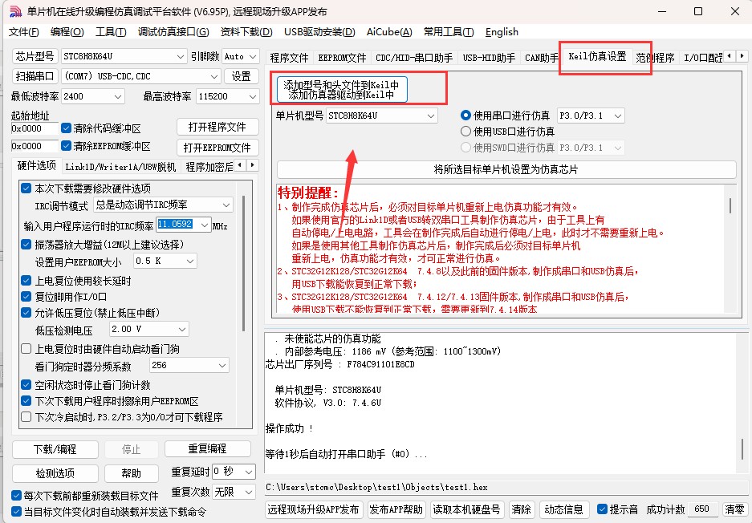Toggle 允许低压复位 checkbox
752x523 pixels.
26,313
